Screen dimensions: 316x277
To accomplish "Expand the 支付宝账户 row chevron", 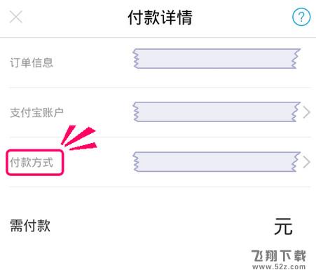I will click(x=306, y=112).
